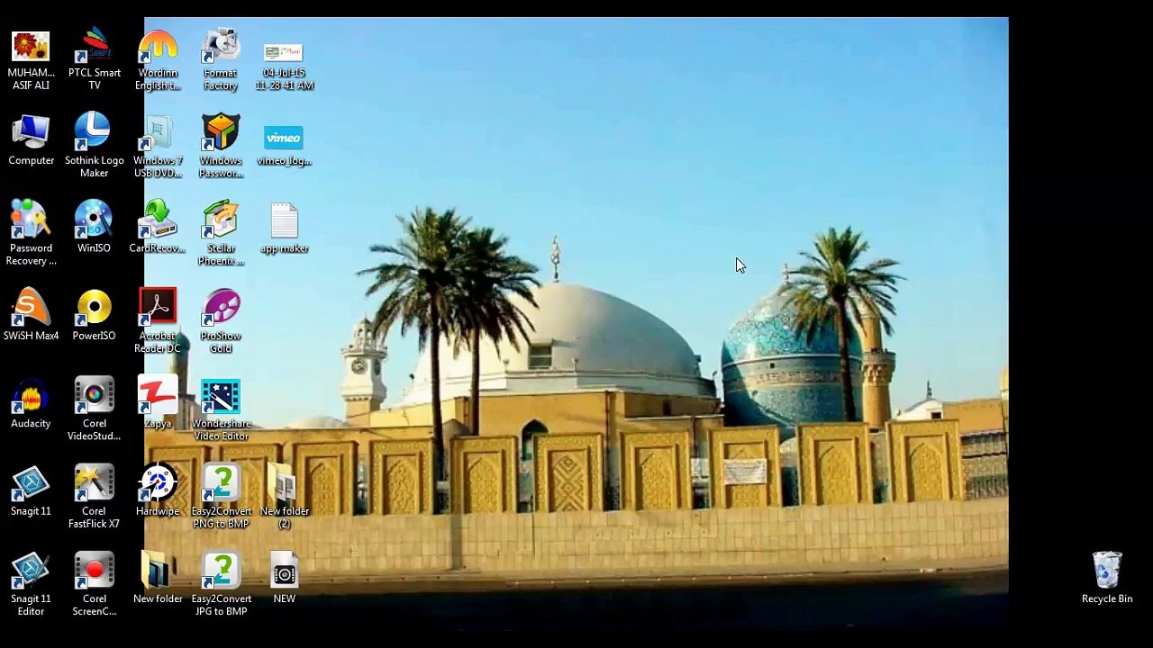Viewport: 1153px width, 648px height.
Task: Open Corel ScreenCap shortcut
Action: 94,583
